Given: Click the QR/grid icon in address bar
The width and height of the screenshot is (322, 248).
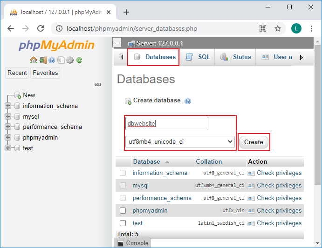Looking at the screenshot, I should click(263, 28).
